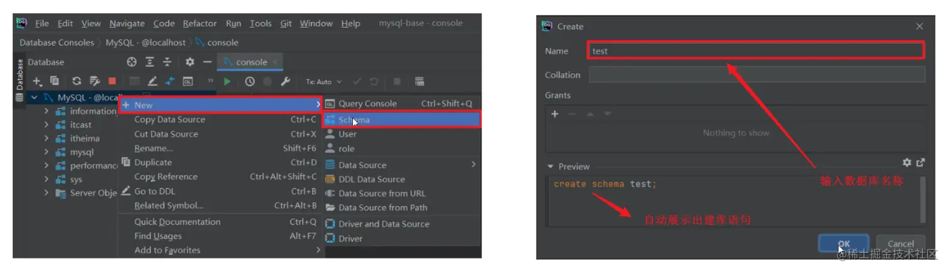Open preview in editor external-link icon
This screenshot has height=271, width=948.
coord(920,163)
